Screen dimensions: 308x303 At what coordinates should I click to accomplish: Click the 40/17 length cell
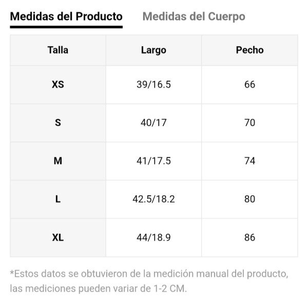(x=153, y=123)
